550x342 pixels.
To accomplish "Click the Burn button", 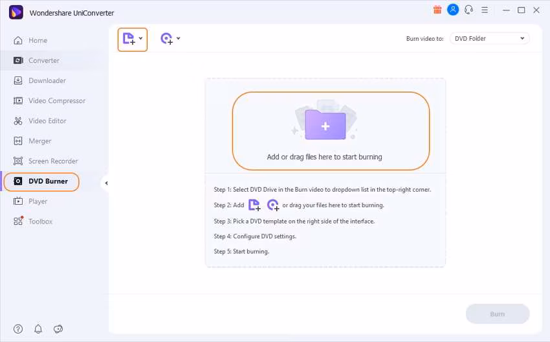I will pos(498,314).
